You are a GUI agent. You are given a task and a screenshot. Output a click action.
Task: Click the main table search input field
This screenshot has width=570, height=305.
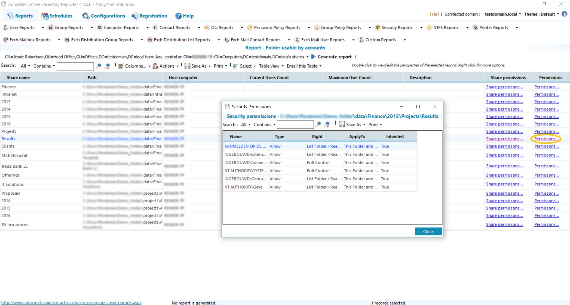pos(75,66)
